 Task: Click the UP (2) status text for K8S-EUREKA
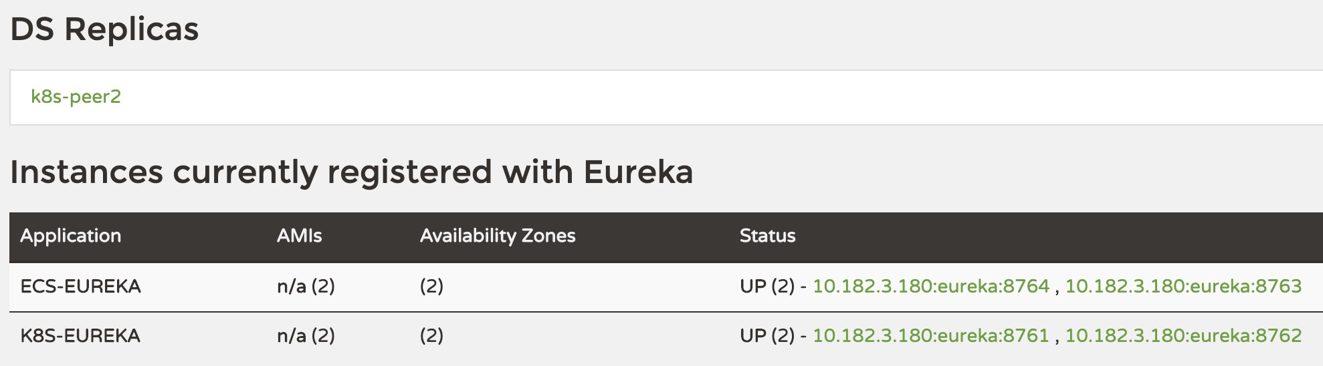click(x=767, y=335)
